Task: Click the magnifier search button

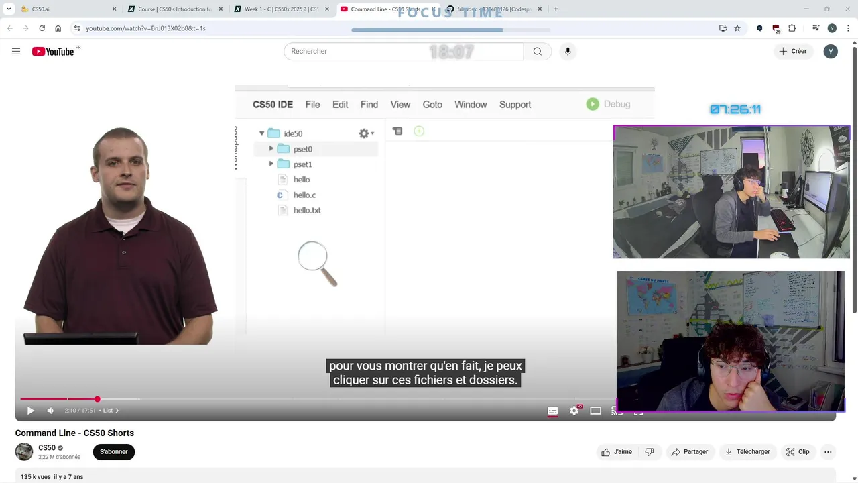Action: (x=538, y=51)
